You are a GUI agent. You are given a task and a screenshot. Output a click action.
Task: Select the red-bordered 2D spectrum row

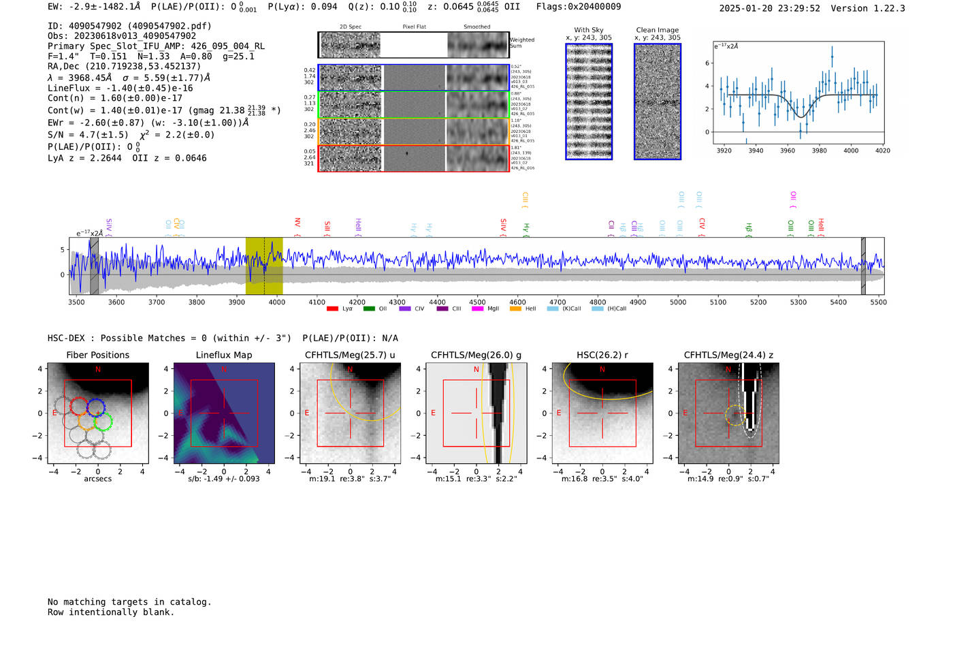coord(413,158)
